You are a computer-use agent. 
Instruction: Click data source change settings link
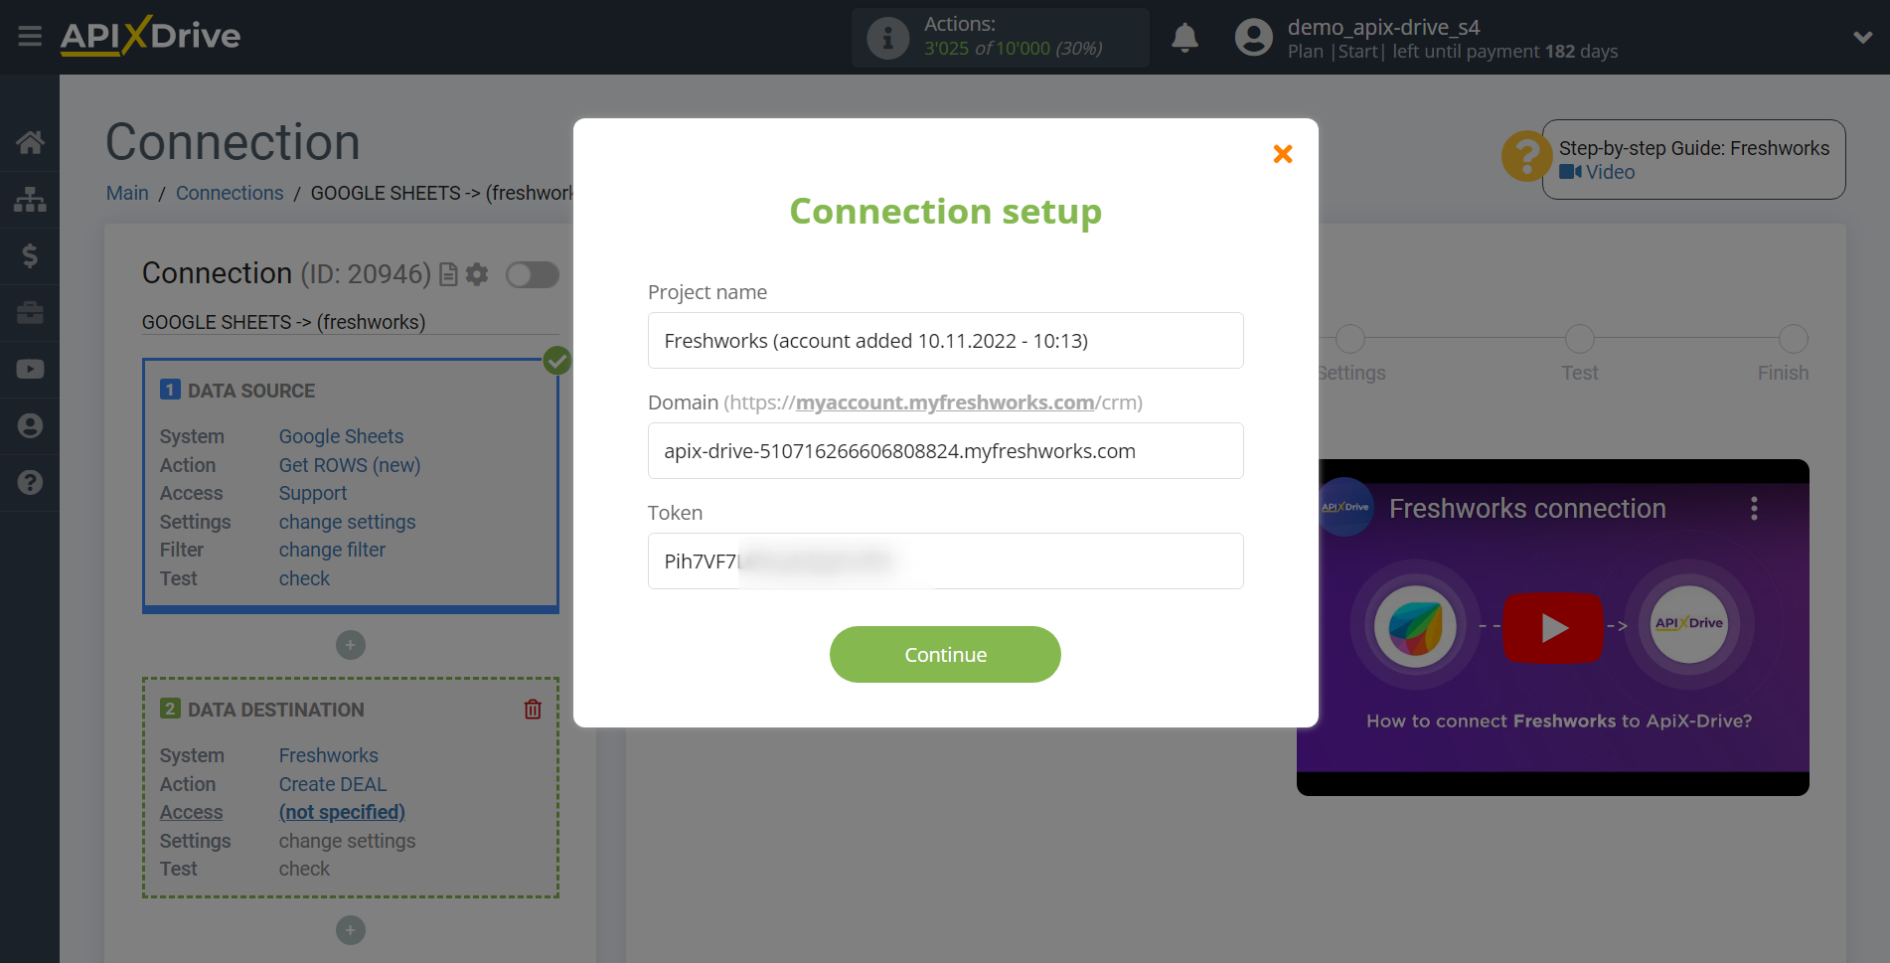click(347, 522)
